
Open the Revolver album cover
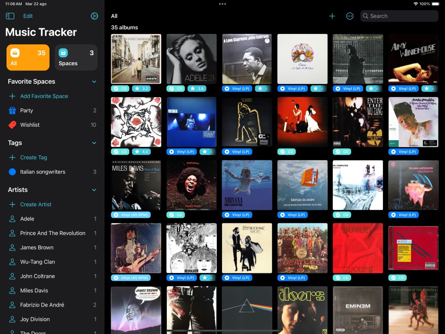click(x=192, y=248)
